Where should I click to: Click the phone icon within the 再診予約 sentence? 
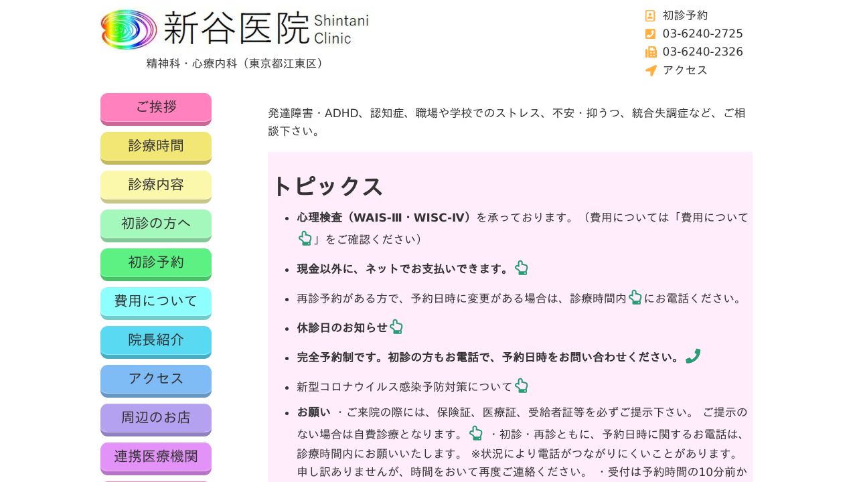(635, 297)
